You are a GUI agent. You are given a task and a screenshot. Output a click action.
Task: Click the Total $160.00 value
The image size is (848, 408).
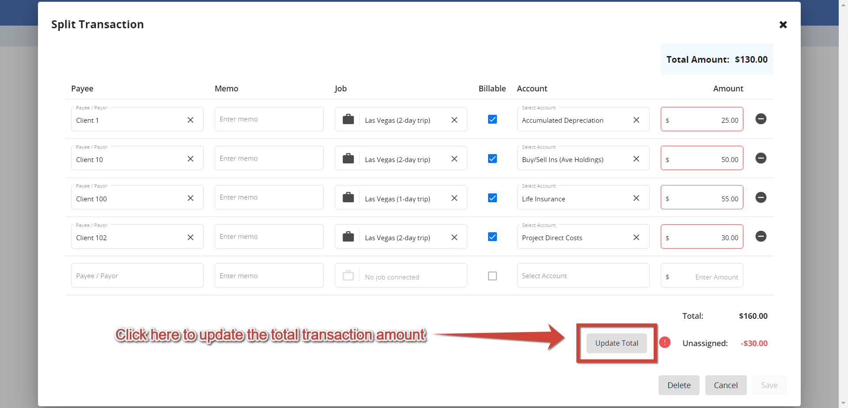753,316
